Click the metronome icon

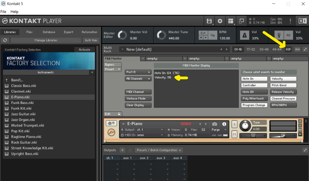click(x=244, y=35)
